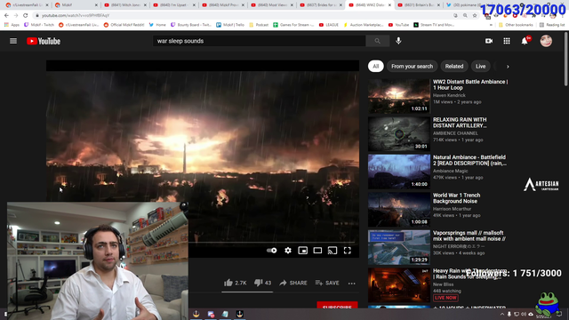The width and height of the screenshot is (569, 320).
Task: Open the Other bookmarks folder
Action: [x=516, y=25]
